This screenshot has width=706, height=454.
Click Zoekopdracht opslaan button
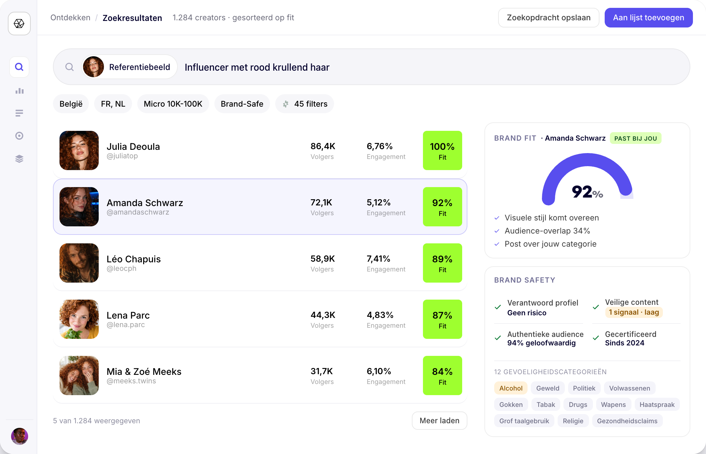click(x=548, y=18)
